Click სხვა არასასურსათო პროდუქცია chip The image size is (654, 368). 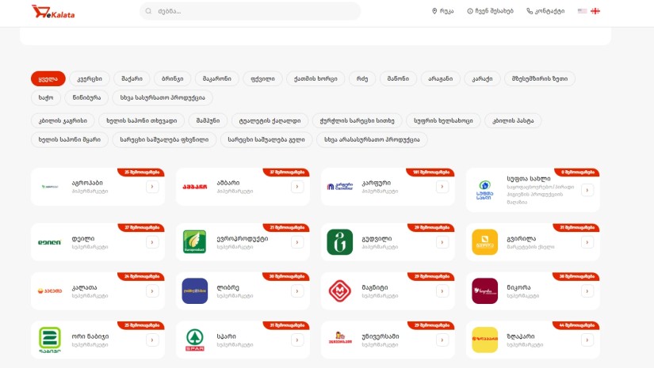(372, 140)
